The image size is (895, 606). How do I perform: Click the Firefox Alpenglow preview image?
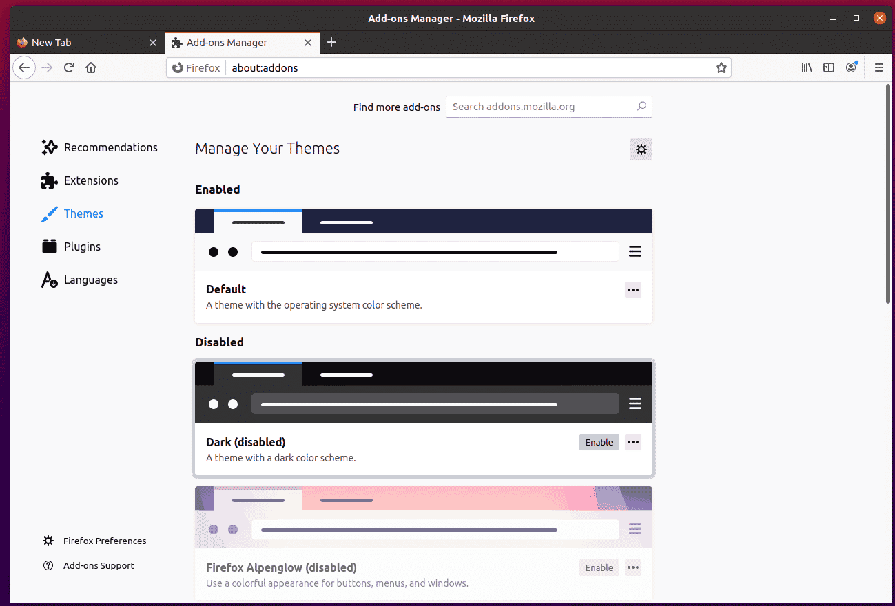point(424,517)
